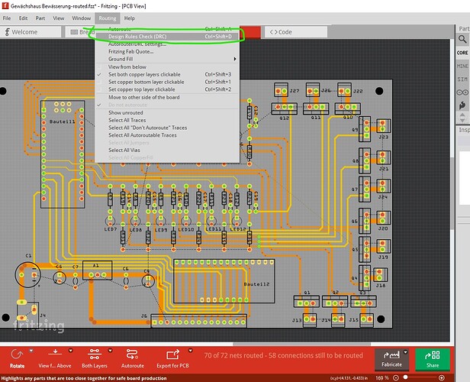
Task: Open Autorouter/DRC settings
Action: [x=167, y=44]
